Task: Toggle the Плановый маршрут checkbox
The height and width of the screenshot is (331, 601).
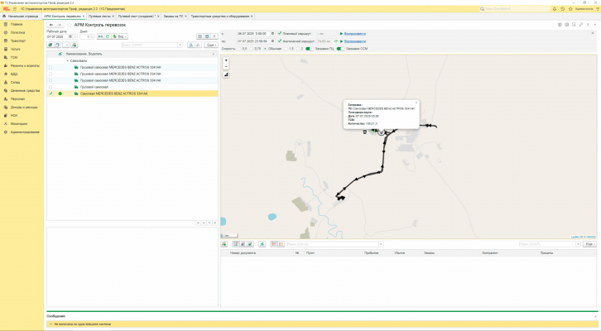Action: tap(280, 34)
